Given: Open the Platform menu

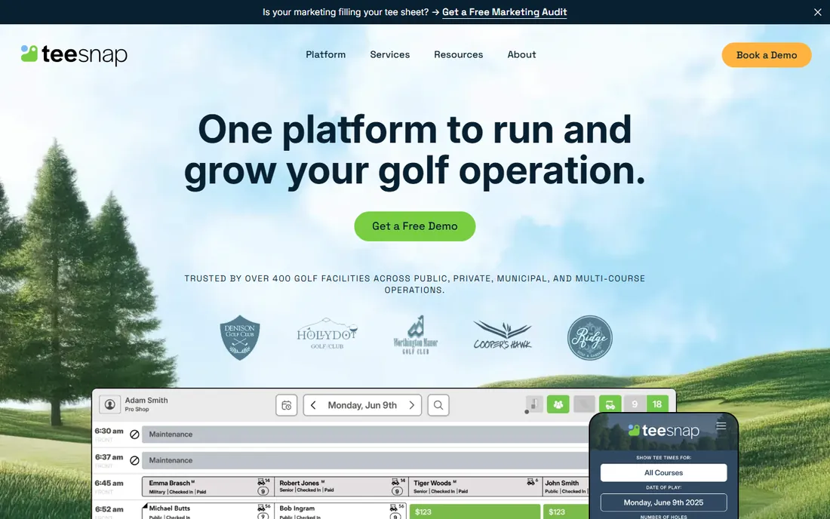Looking at the screenshot, I should pyautogui.click(x=325, y=54).
